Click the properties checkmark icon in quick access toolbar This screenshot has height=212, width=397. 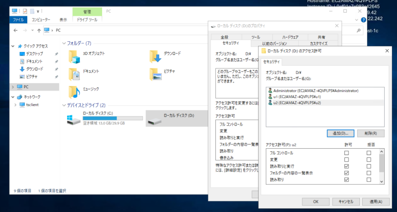tap(25, 11)
